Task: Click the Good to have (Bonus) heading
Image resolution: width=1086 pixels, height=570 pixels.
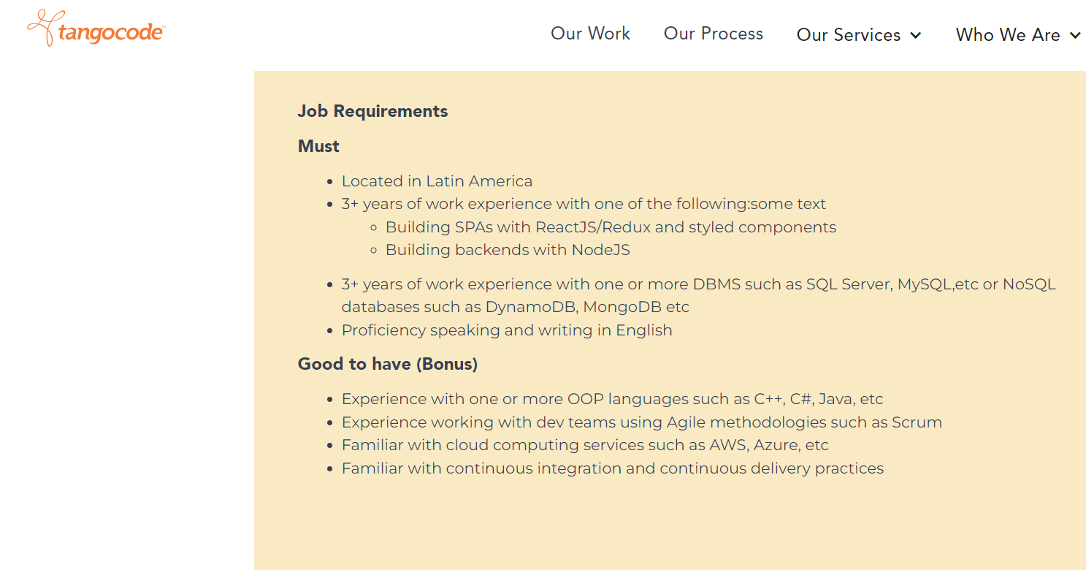Action: (388, 364)
